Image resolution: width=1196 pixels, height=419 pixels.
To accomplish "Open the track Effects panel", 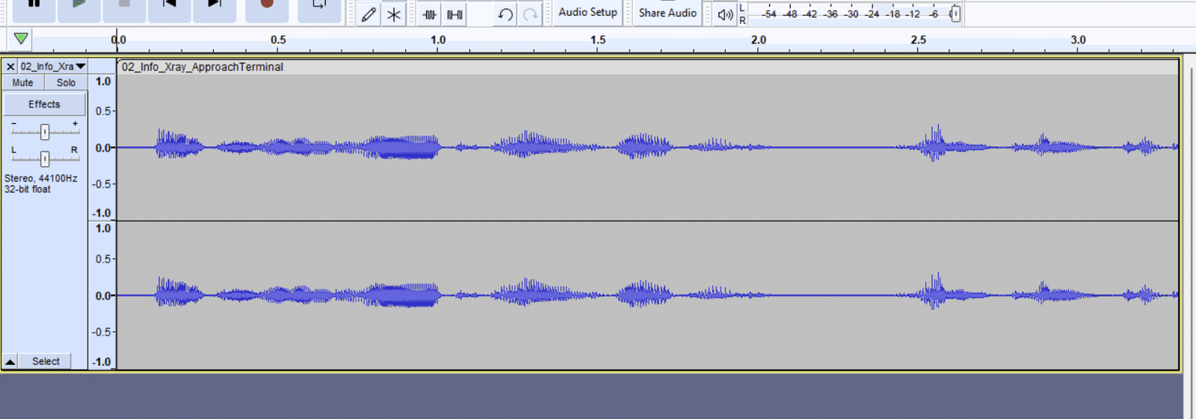I will 44,105.
